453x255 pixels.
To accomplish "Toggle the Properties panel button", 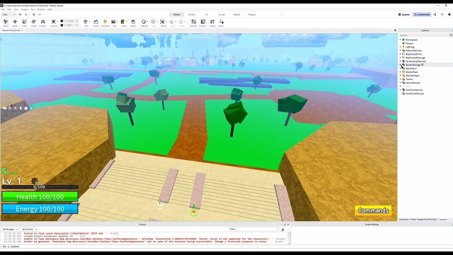I will click(x=203, y=23).
